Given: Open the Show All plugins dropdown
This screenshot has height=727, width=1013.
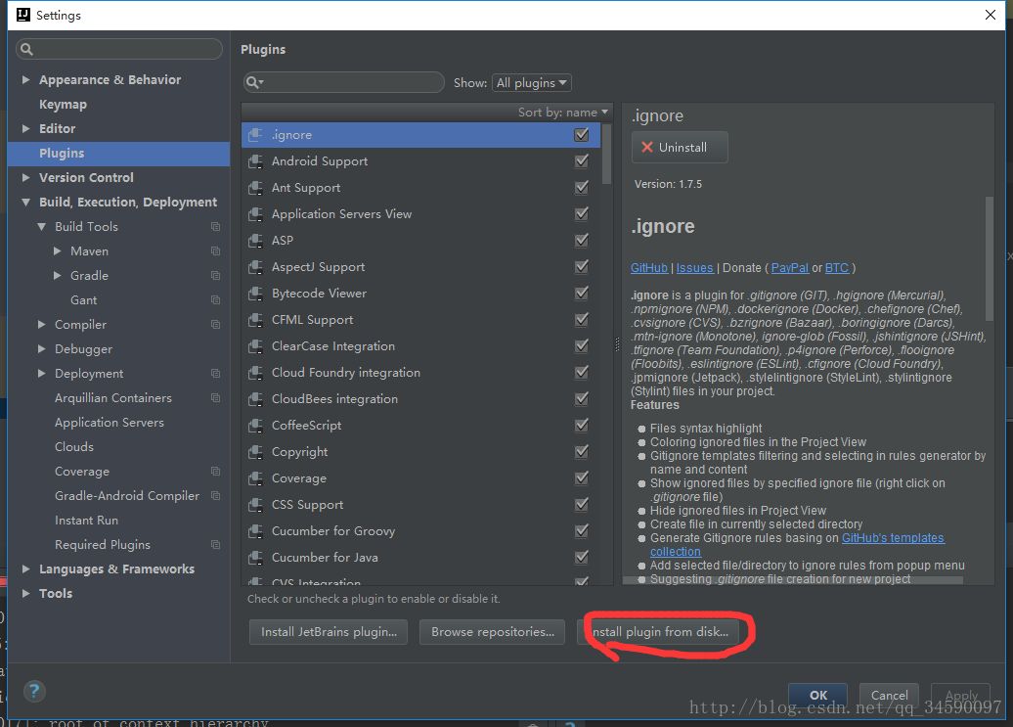Looking at the screenshot, I should click(x=532, y=83).
